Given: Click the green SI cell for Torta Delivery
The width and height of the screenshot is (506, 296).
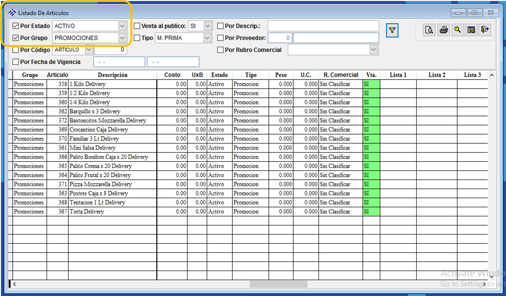Looking at the screenshot, I should click(371, 212).
